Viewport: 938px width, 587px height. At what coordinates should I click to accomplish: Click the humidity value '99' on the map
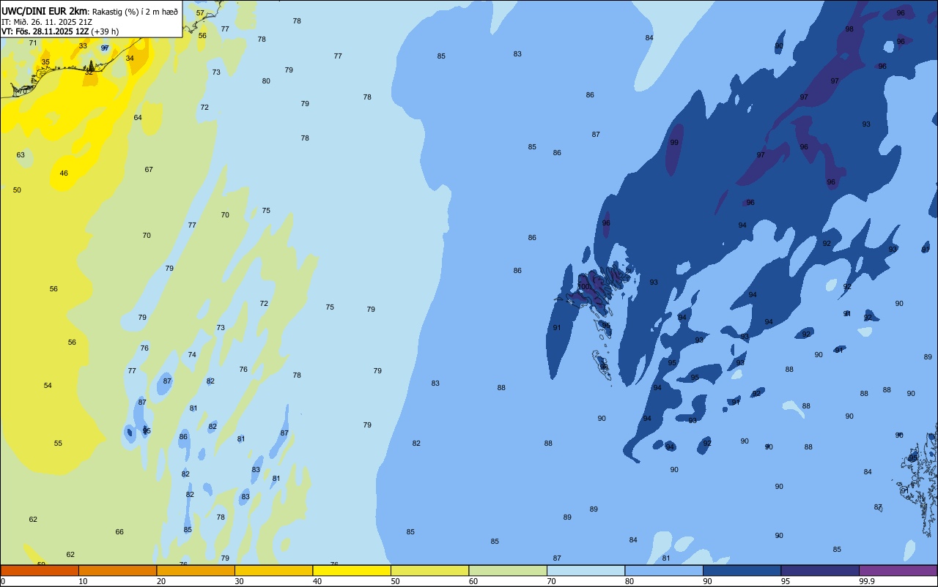pos(674,143)
